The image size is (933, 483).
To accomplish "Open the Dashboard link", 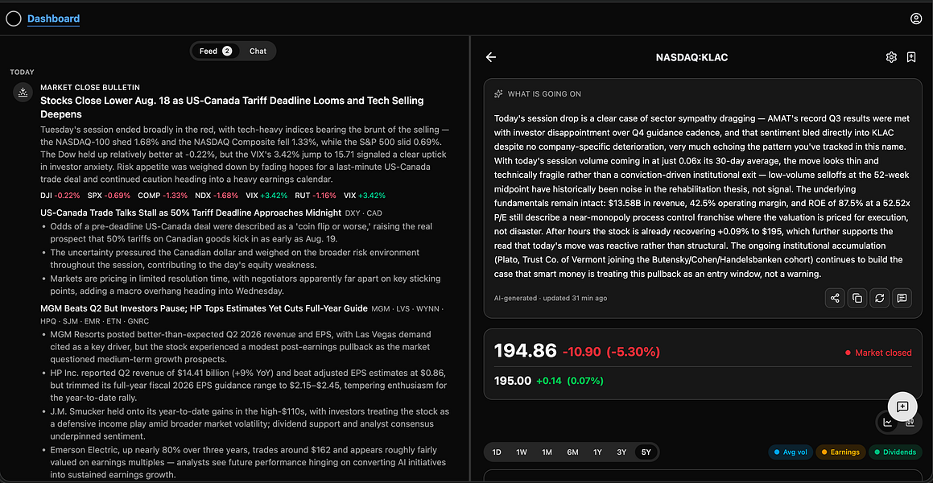I will (54, 19).
